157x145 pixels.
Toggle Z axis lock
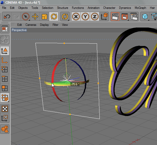[x=95, y=17]
